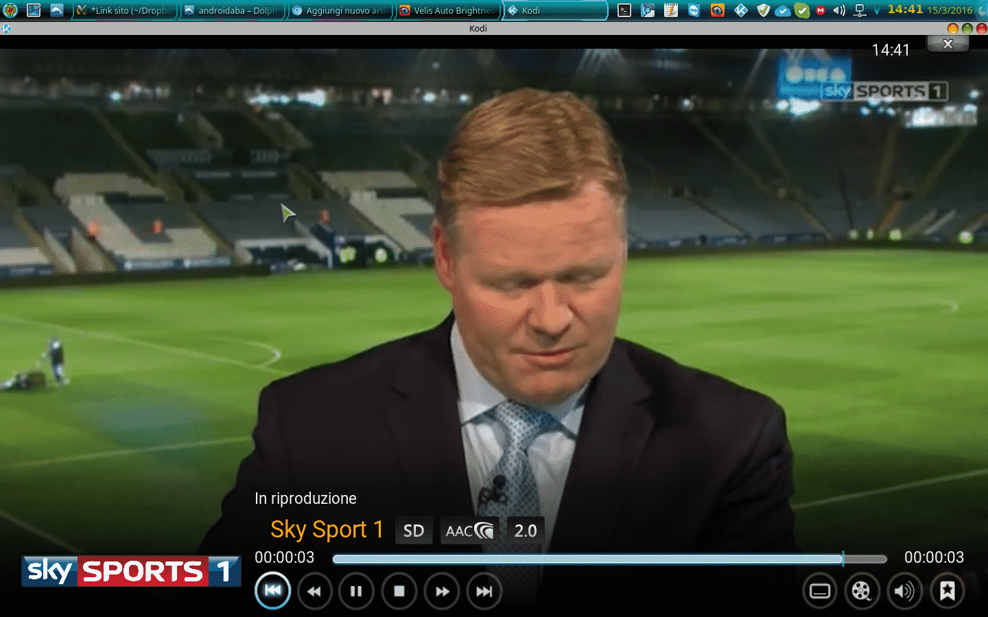Click the 2.0 audio channels badge
This screenshot has width=988, height=617.
[x=526, y=531]
